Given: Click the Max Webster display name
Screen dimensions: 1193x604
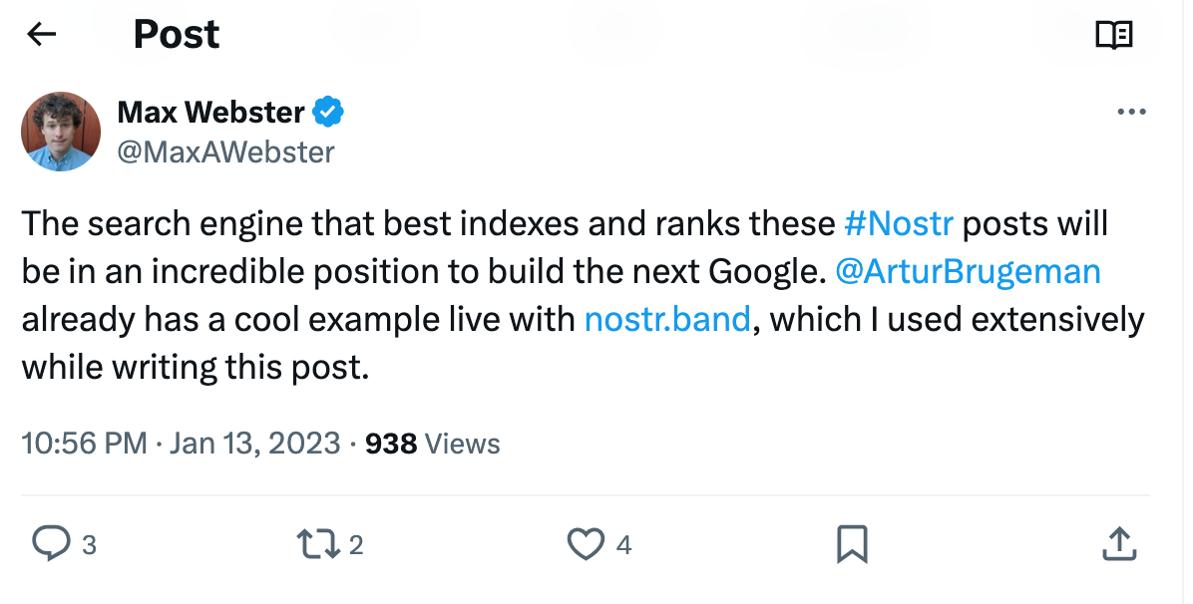Looking at the screenshot, I should coord(210,112).
